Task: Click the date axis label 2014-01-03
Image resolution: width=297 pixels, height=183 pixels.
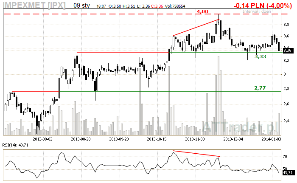Action: coord(271,139)
